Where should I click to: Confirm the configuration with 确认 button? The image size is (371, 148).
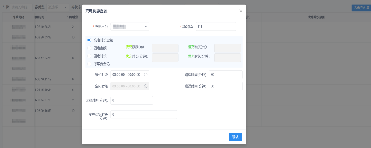click(x=235, y=137)
